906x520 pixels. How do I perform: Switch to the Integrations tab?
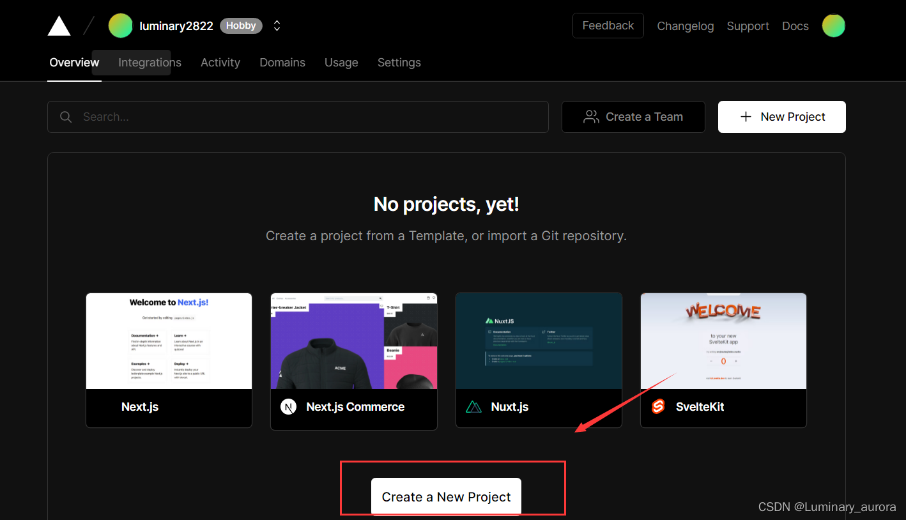click(x=150, y=63)
